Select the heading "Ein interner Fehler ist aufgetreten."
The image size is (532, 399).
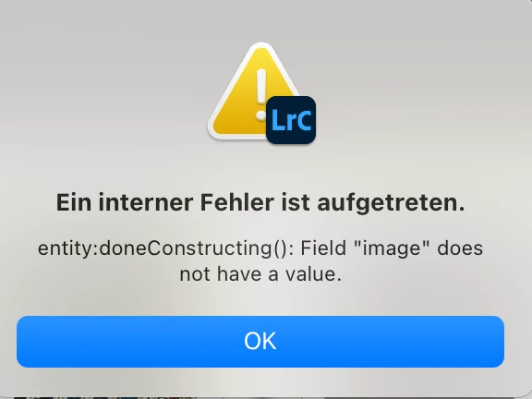[x=260, y=203]
